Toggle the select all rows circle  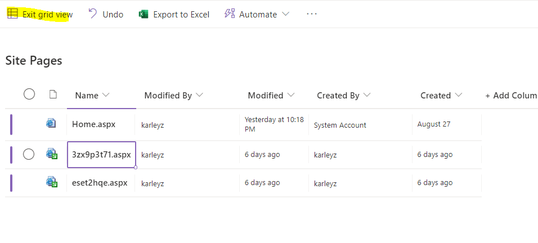29,94
